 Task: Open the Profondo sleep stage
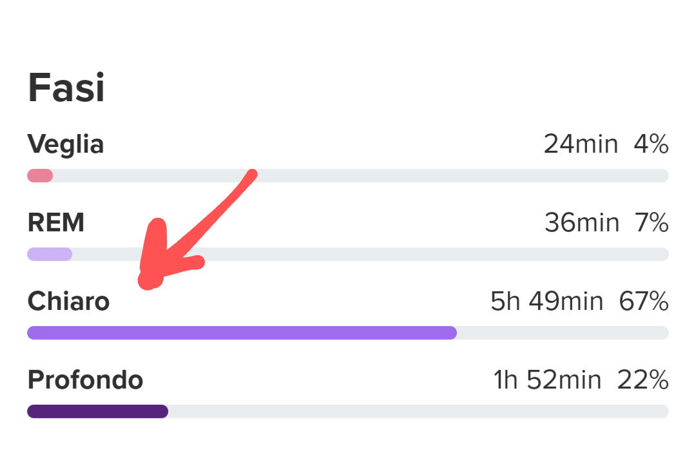click(x=85, y=380)
